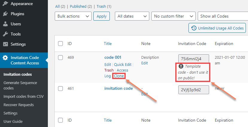
Task: Filter by Published (2) codes
Action: [x=81, y=7]
